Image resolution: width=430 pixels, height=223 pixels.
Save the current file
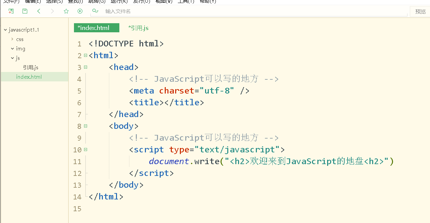click(25, 11)
